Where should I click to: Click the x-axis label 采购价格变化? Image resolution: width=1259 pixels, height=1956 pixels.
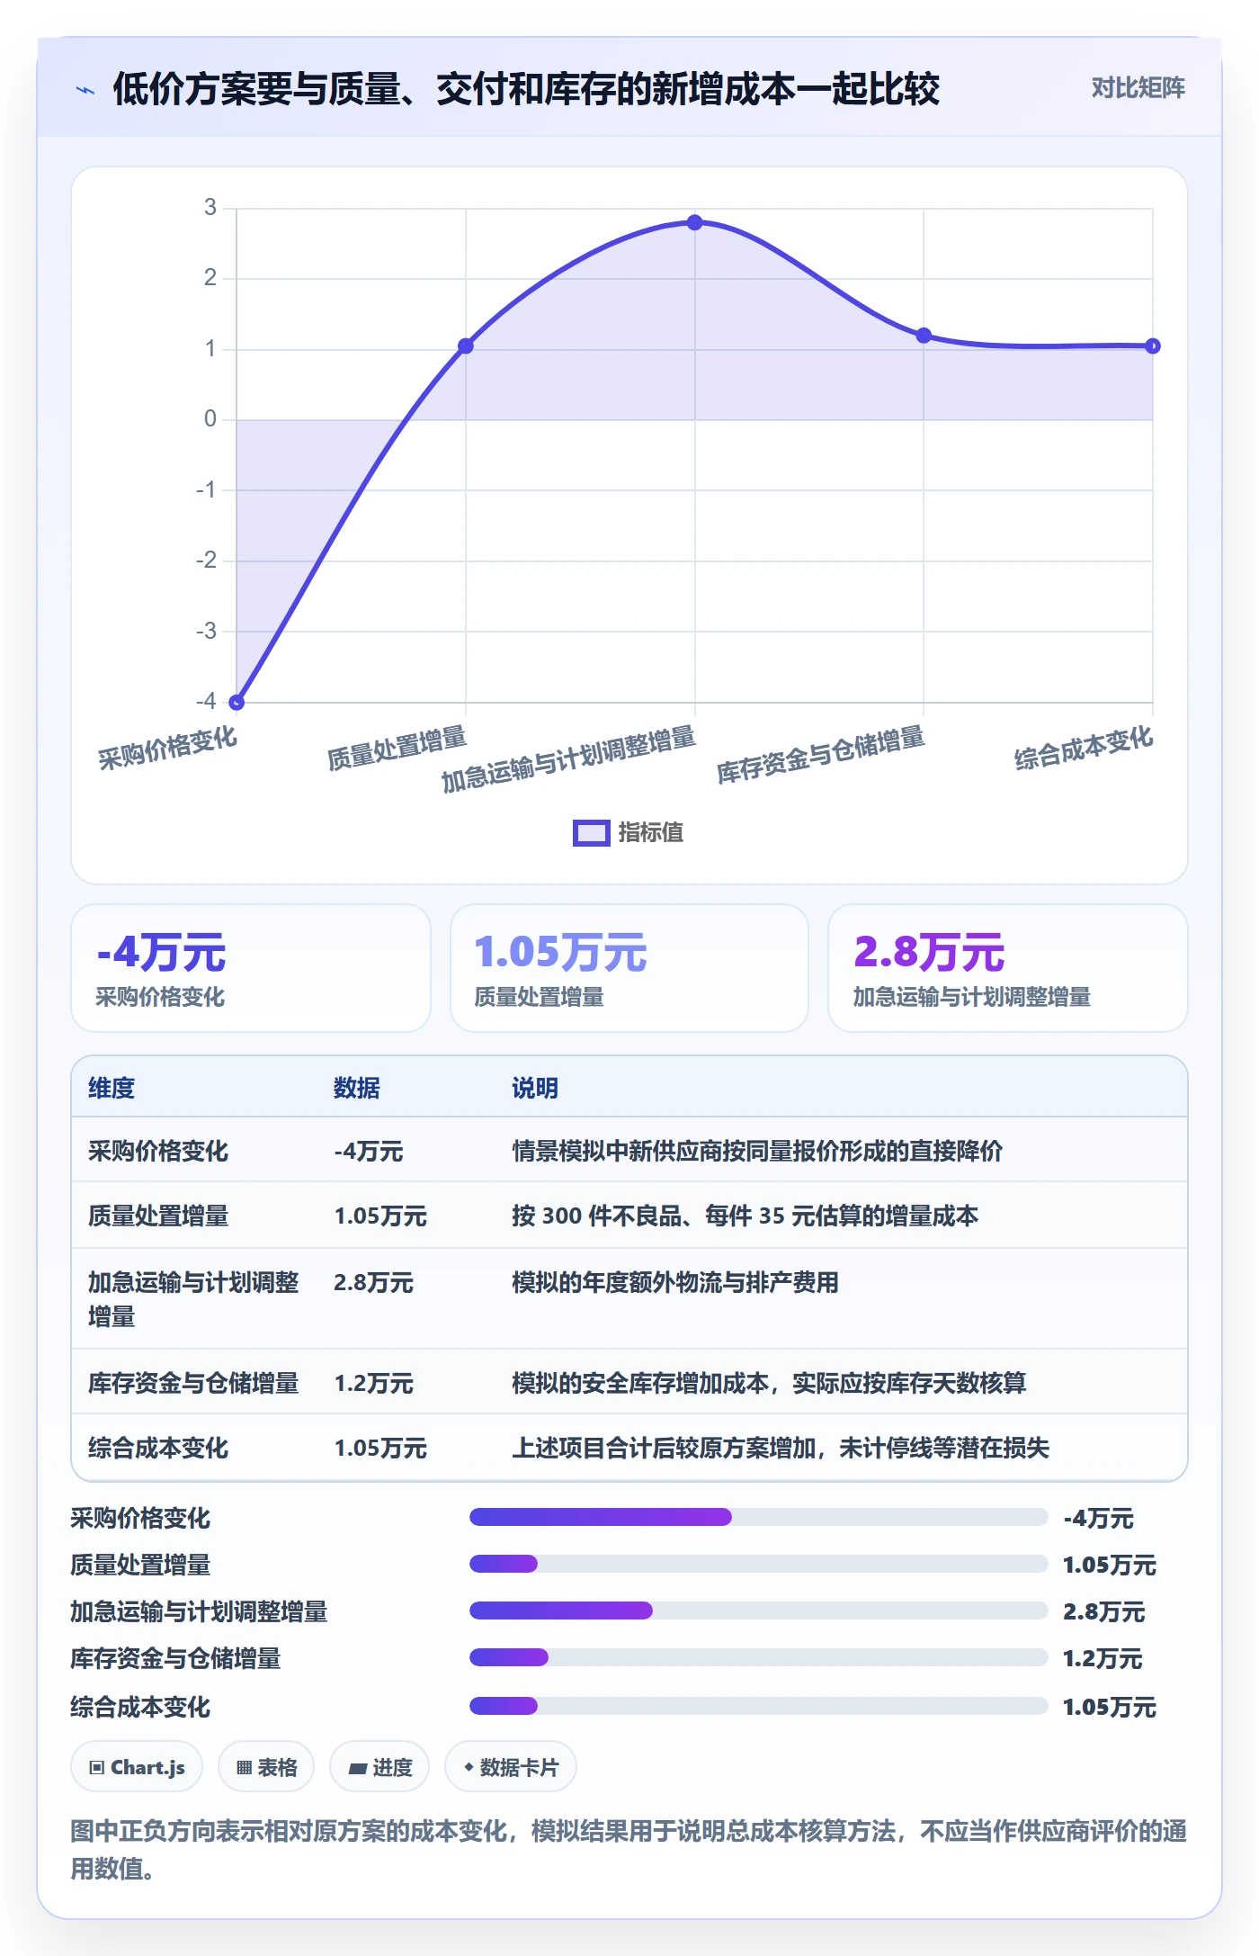coord(167,749)
